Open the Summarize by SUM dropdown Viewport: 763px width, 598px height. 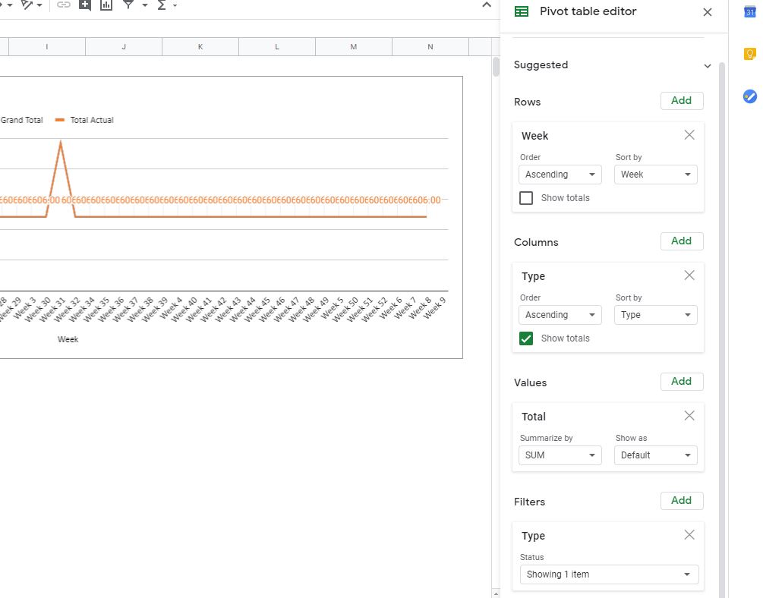pyautogui.click(x=560, y=455)
